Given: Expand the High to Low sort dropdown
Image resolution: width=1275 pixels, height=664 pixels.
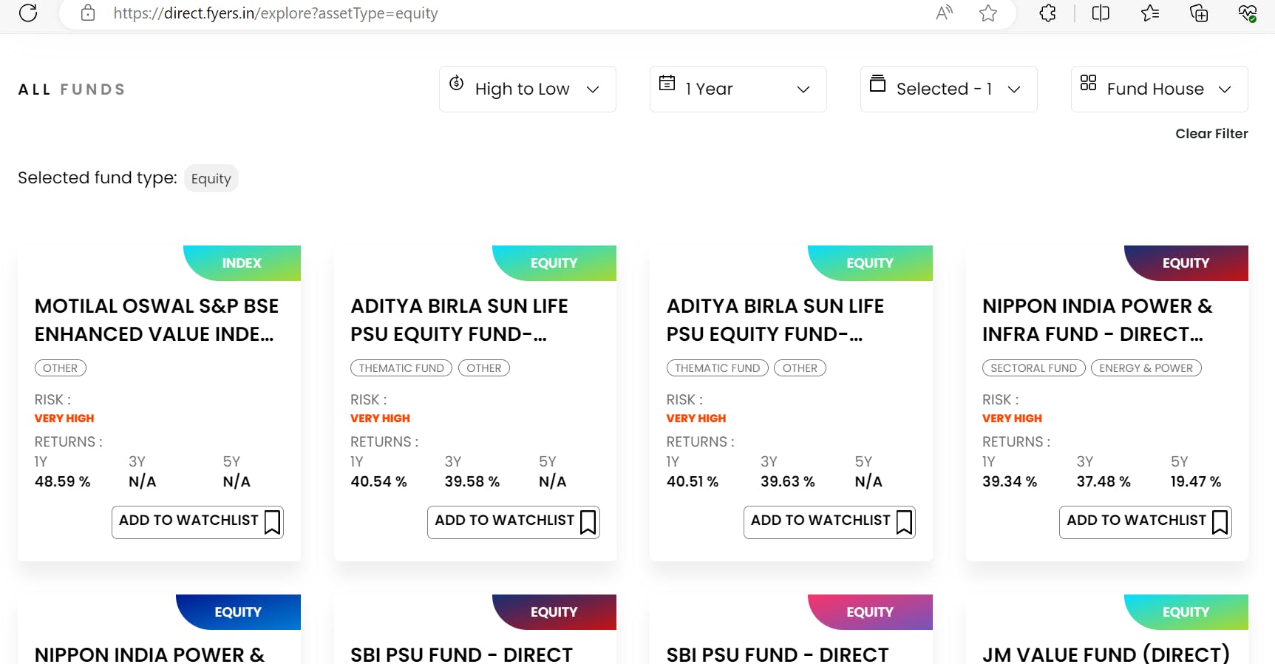Looking at the screenshot, I should pyautogui.click(x=527, y=89).
